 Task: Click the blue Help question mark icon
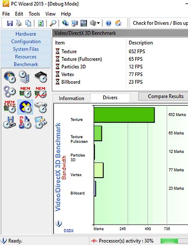tap(109, 23)
